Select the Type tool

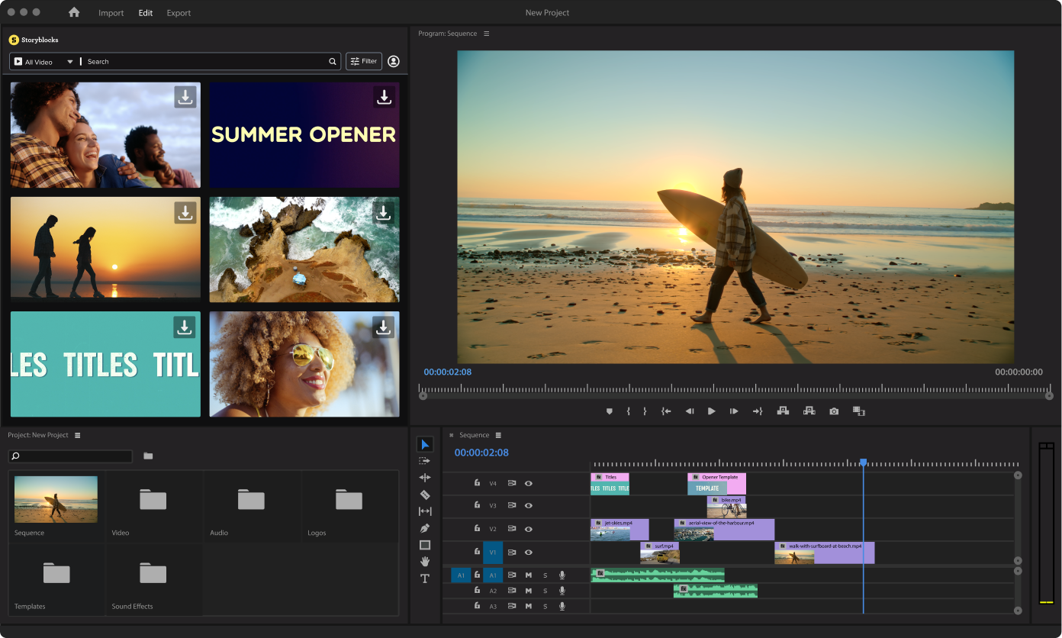(425, 578)
